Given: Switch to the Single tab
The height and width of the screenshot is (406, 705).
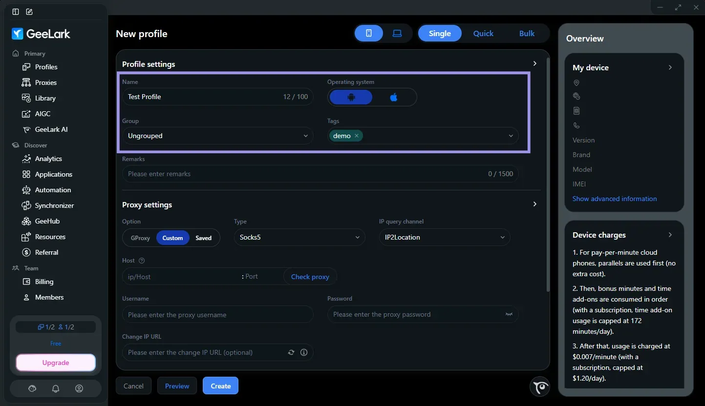Looking at the screenshot, I should (440, 33).
